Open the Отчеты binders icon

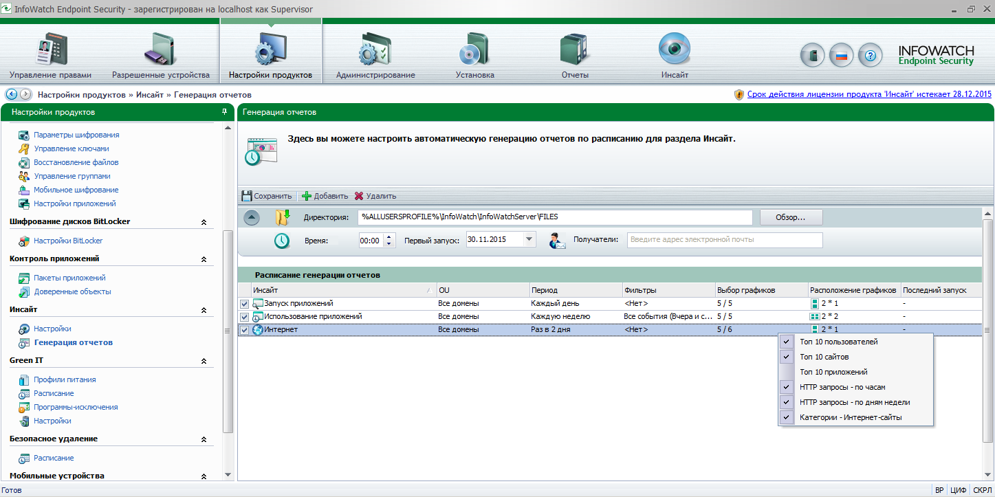(x=574, y=51)
